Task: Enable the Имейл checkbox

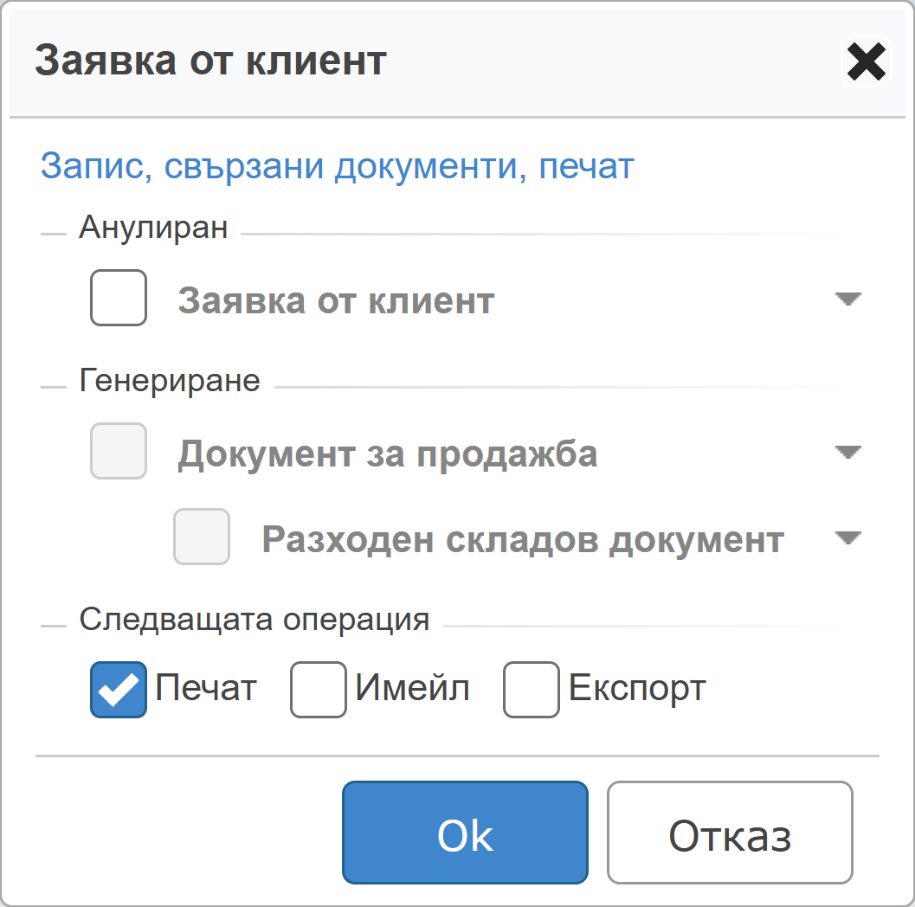Action: (x=318, y=690)
